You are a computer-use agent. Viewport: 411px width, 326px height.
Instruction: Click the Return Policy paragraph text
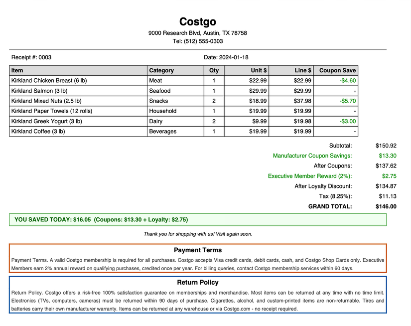coord(198,301)
